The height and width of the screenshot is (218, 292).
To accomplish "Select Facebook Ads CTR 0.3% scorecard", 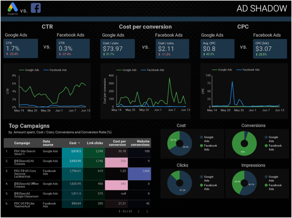I will point(73,48).
